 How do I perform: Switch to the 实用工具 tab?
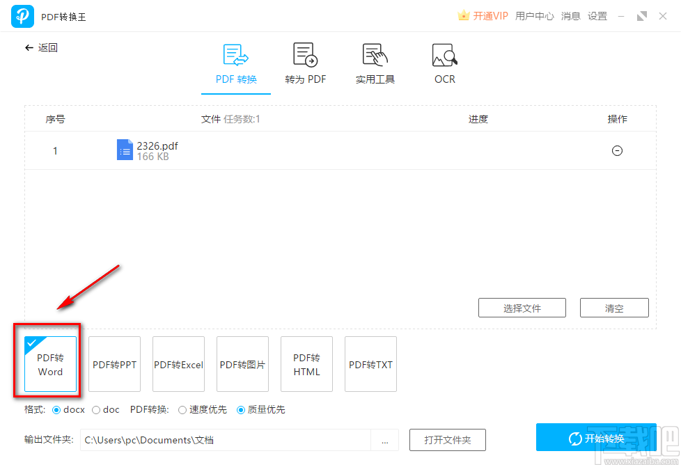pyautogui.click(x=375, y=63)
